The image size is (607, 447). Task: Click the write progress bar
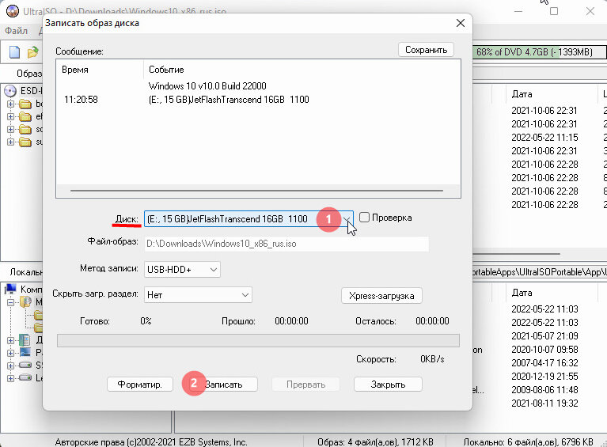coord(258,340)
